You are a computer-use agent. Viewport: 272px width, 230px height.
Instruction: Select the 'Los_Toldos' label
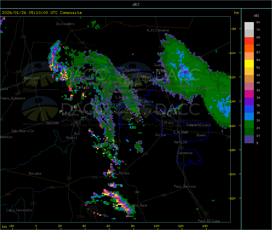coord(121,173)
